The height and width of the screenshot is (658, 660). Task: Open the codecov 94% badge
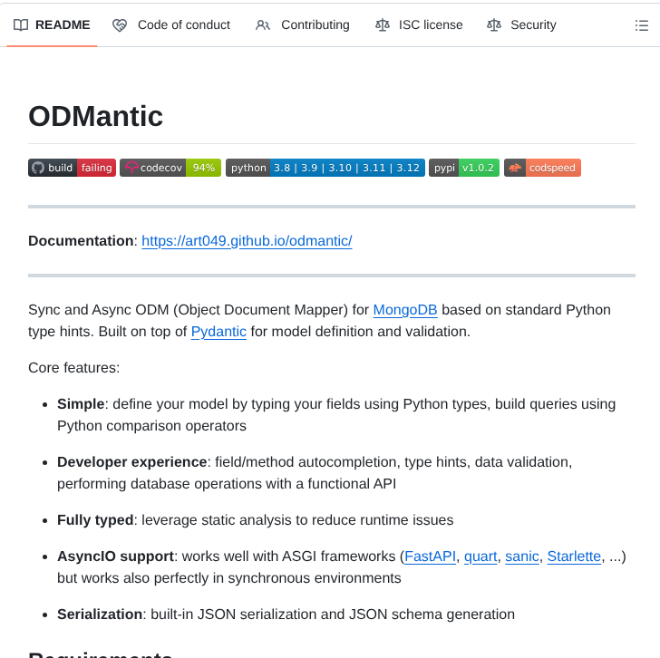pyautogui.click(x=170, y=168)
